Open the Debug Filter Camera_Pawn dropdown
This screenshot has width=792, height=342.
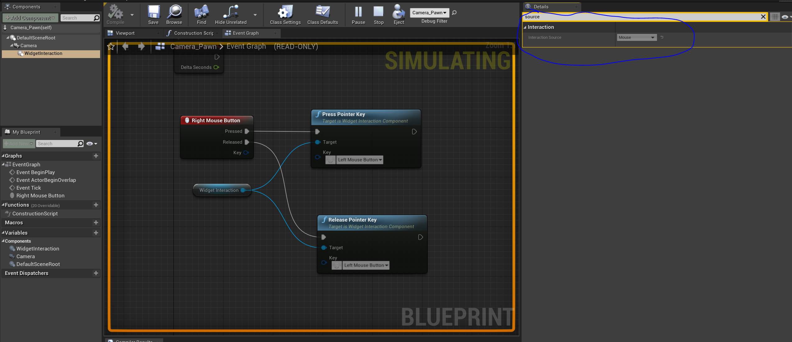[429, 13]
